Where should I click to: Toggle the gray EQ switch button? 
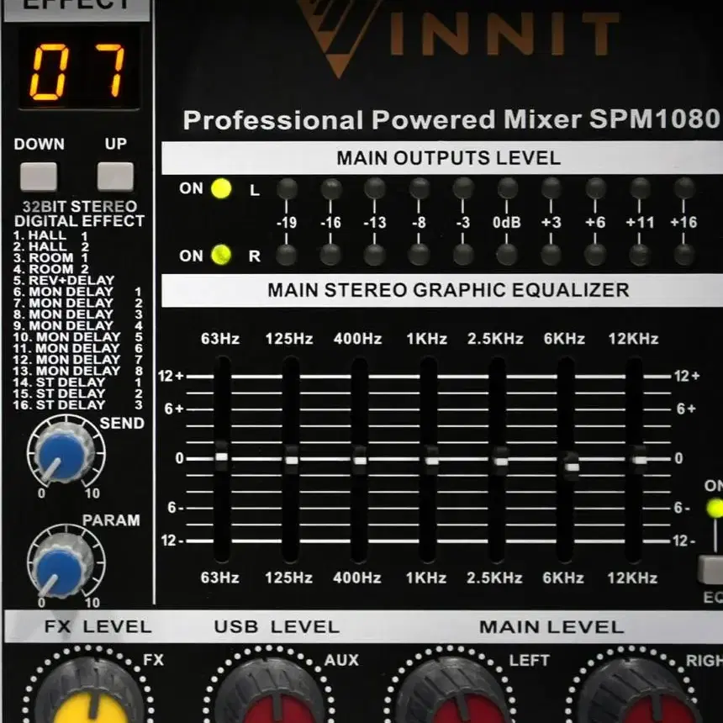point(710,570)
